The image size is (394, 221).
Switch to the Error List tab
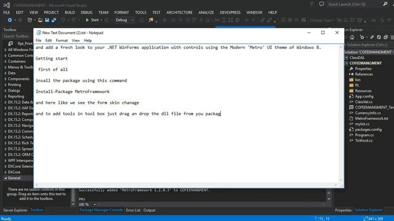[133, 210]
